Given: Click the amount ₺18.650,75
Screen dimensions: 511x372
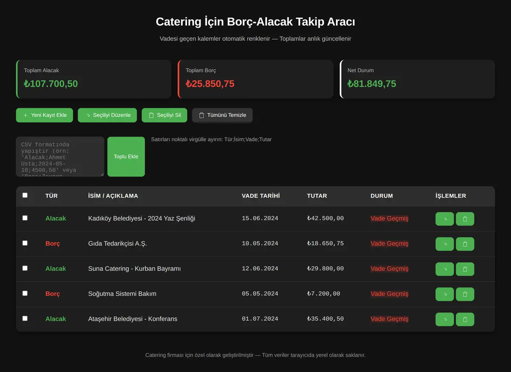Looking at the screenshot, I should [x=325, y=244].
